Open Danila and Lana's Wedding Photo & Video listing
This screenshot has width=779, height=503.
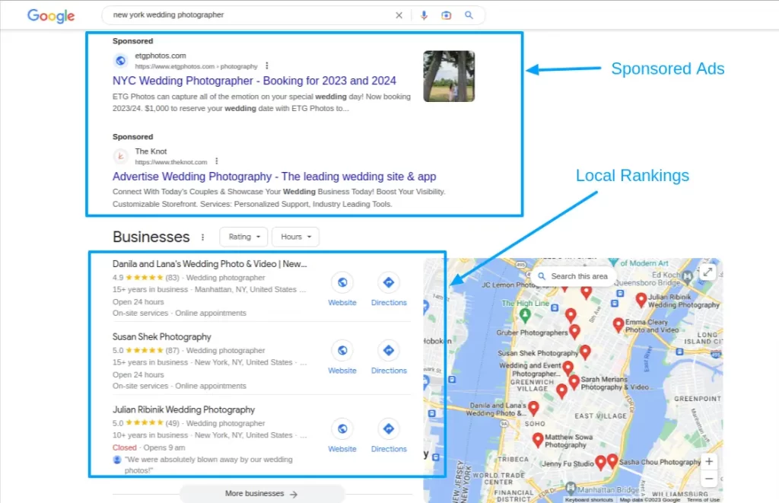[x=210, y=264]
